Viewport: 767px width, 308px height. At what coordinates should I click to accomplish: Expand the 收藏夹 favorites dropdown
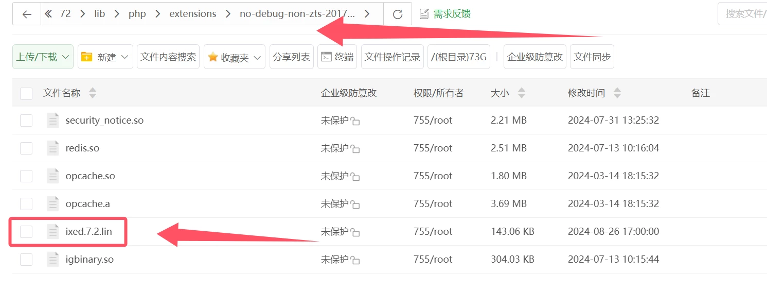(235, 57)
